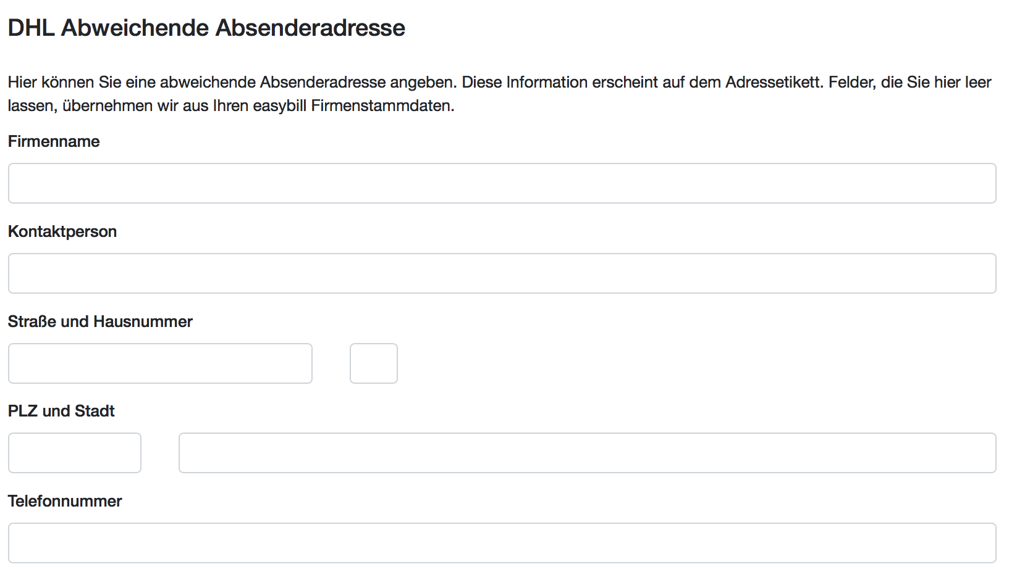Click the "PLZ und Stadt" label

[61, 411]
